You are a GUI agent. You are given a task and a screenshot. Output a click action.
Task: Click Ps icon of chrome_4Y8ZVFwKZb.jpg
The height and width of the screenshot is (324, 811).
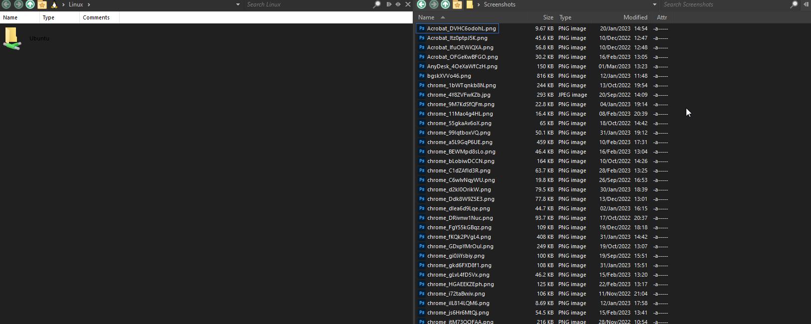click(422, 95)
